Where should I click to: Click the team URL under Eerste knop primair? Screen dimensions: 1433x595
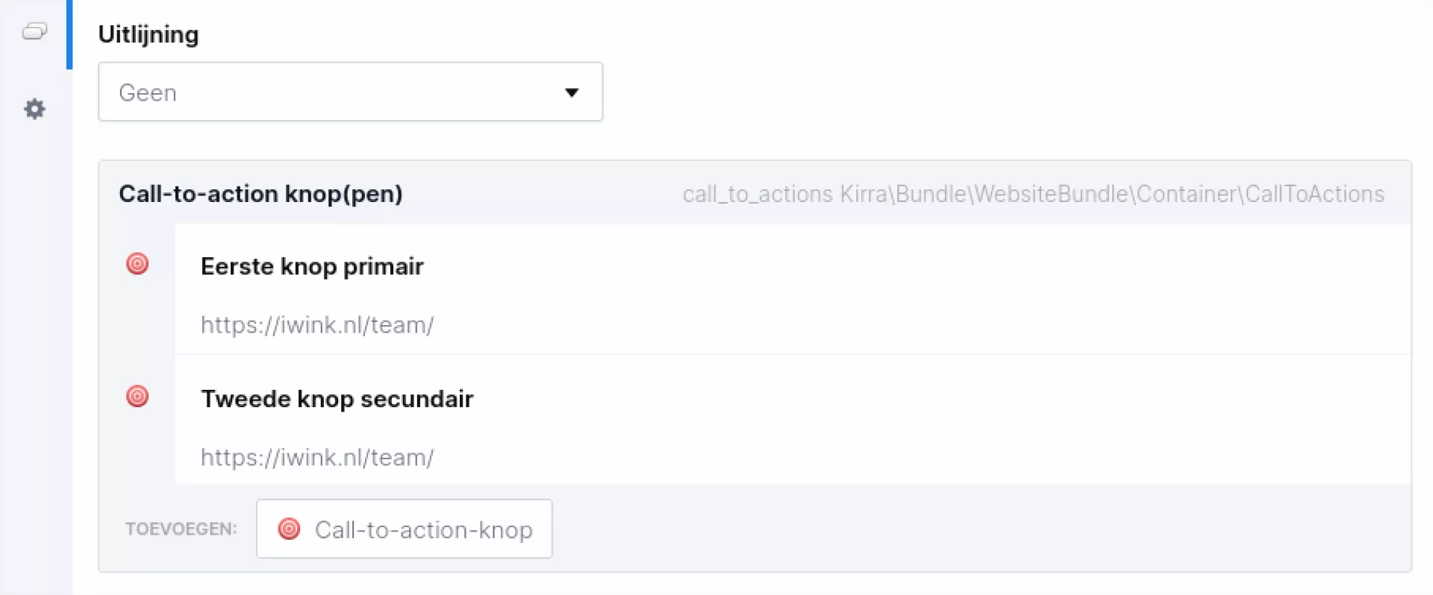tap(317, 325)
